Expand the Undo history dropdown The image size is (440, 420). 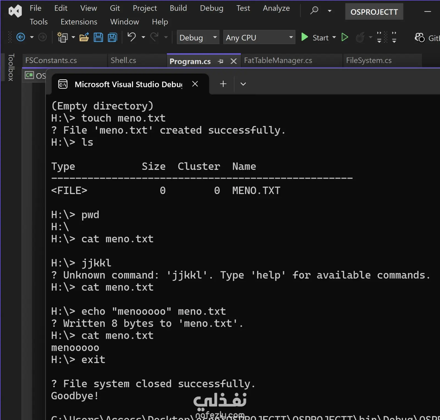(x=143, y=37)
